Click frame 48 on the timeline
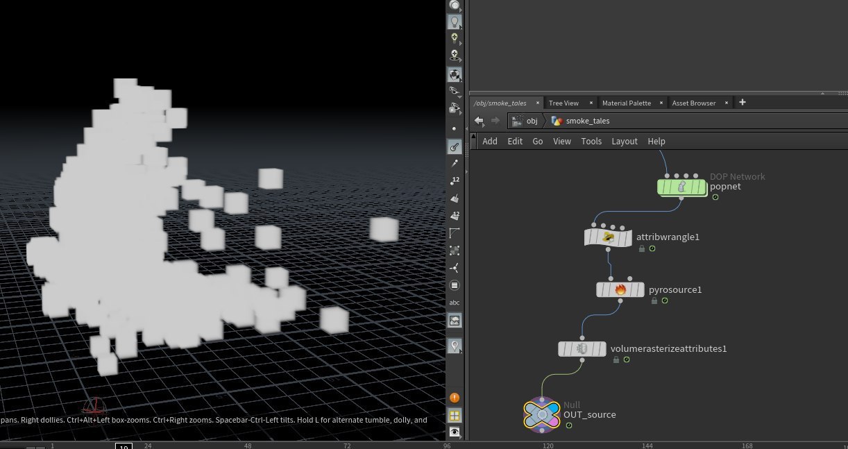848x449 pixels. click(247, 446)
